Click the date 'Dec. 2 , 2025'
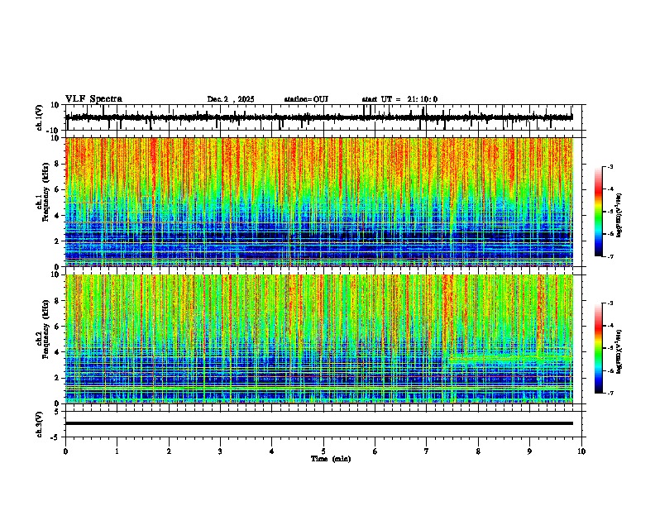 [231, 99]
